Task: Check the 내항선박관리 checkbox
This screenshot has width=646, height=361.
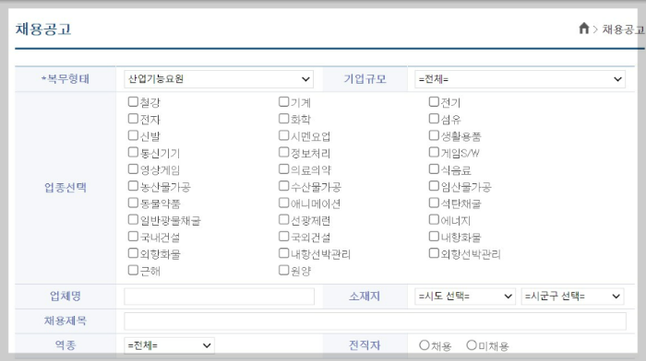Action: click(x=283, y=253)
